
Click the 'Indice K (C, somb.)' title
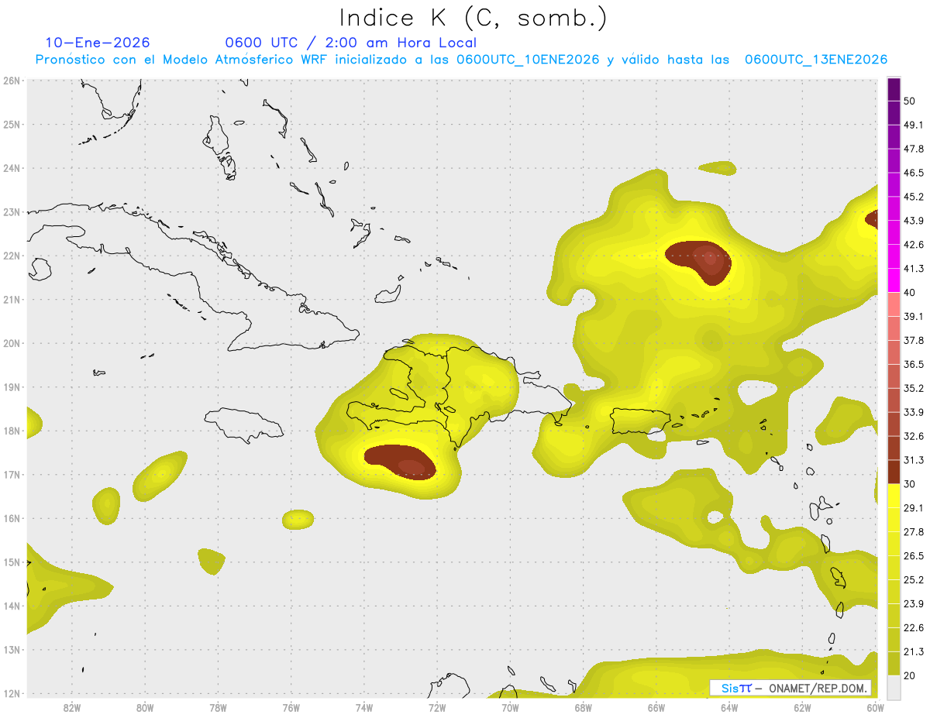(473, 17)
